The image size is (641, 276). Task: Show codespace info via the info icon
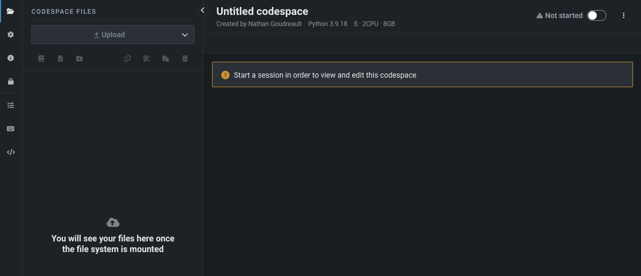(x=11, y=58)
